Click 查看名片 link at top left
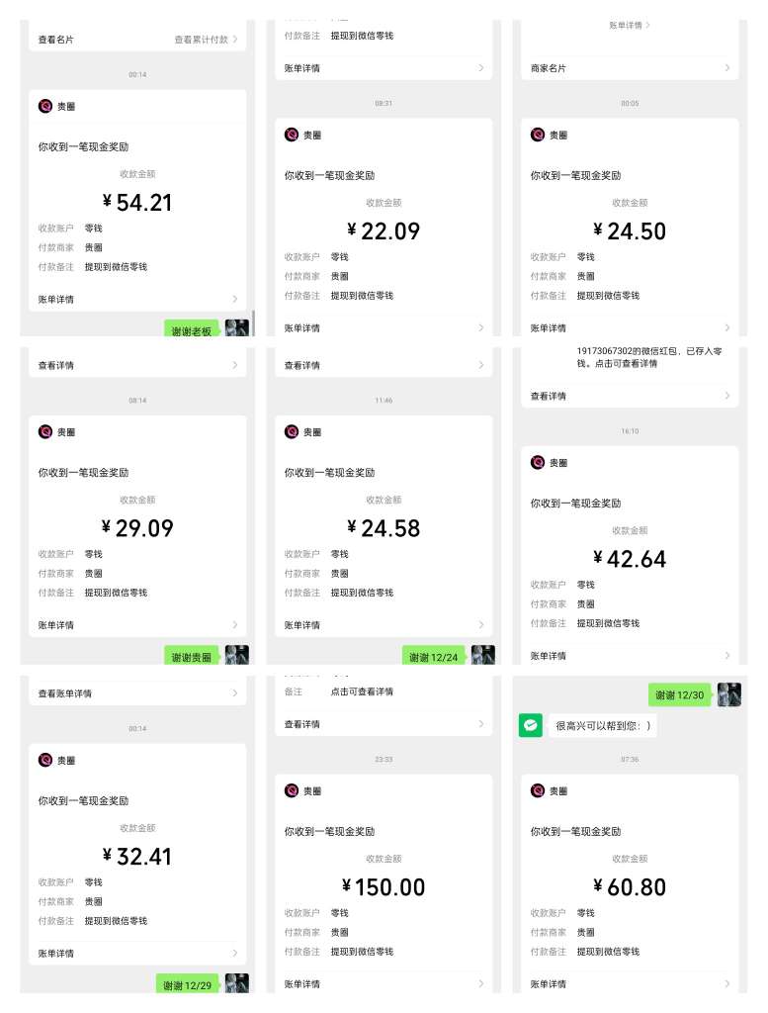Screen dimensions: 768x1013 click(56, 40)
